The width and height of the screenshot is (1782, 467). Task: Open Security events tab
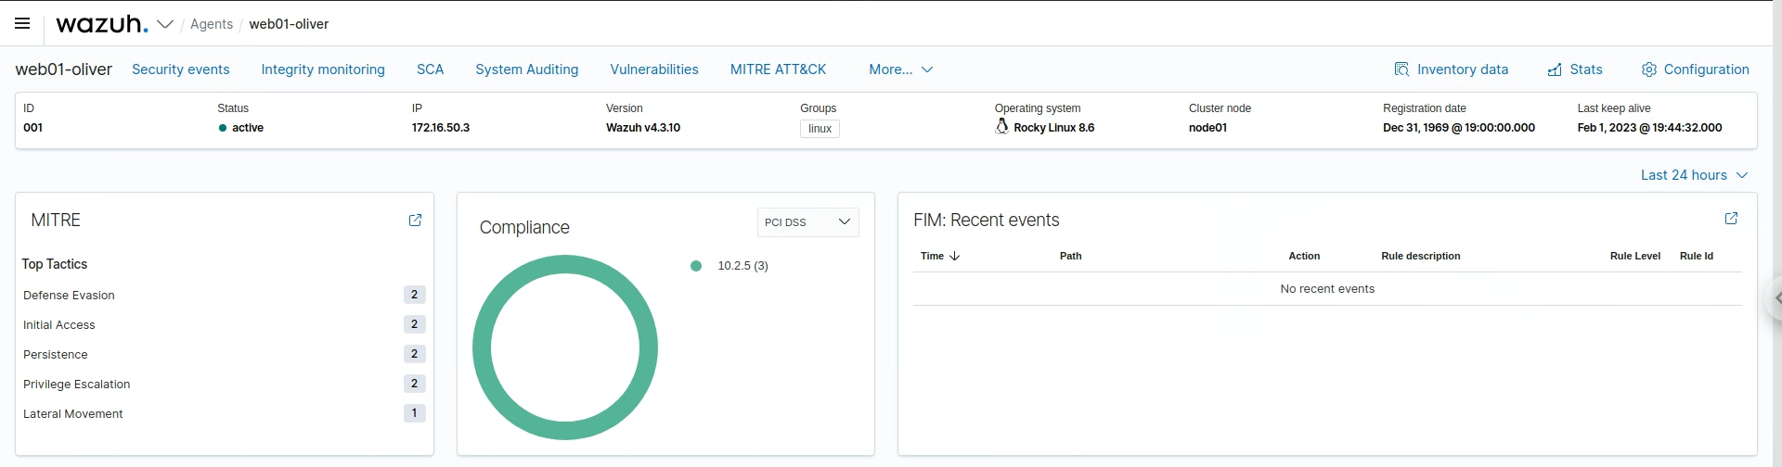pyautogui.click(x=181, y=69)
